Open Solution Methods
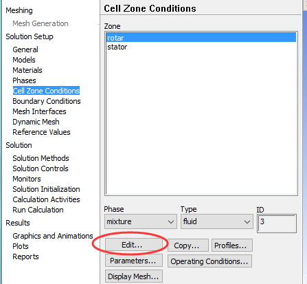 pos(41,158)
